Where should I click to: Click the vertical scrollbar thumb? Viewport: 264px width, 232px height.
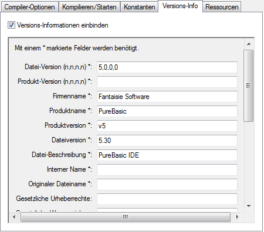pos(249,86)
